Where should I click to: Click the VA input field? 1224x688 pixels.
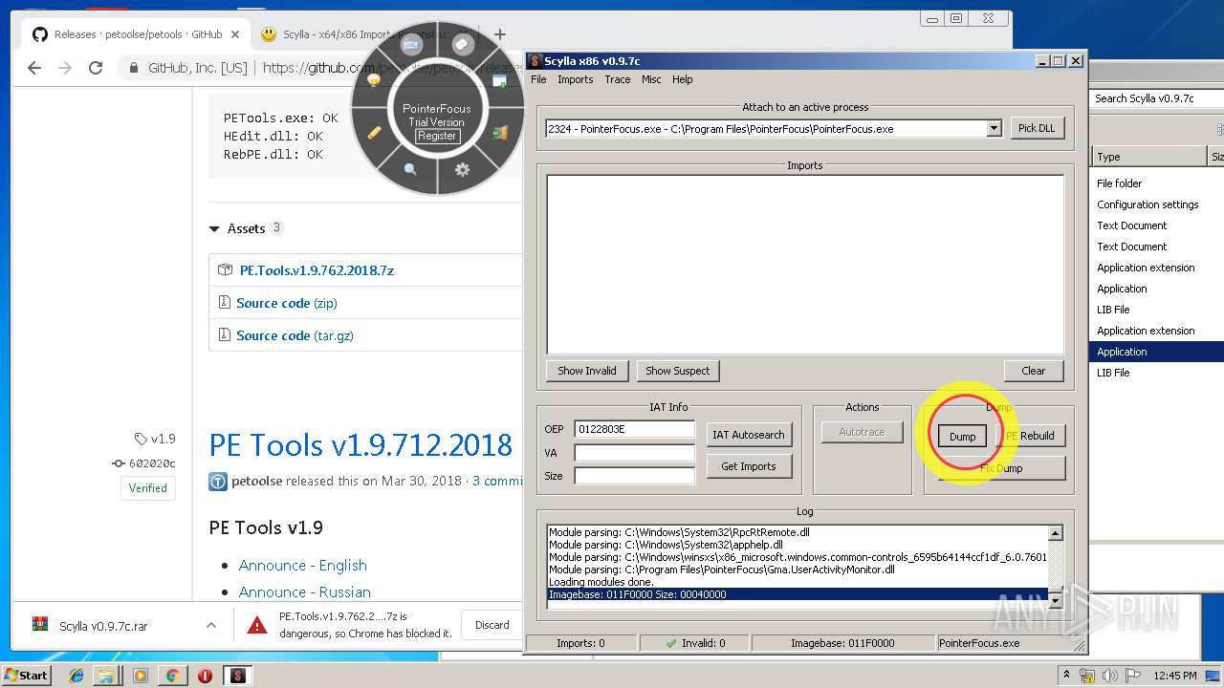634,453
